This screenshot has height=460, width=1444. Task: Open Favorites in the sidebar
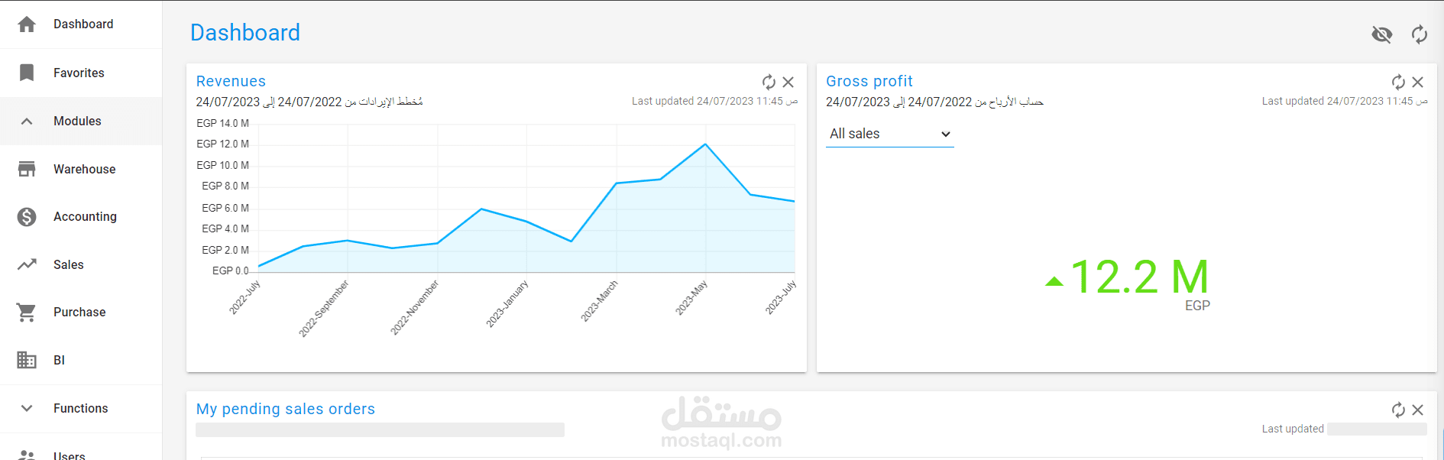pyautogui.click(x=79, y=73)
